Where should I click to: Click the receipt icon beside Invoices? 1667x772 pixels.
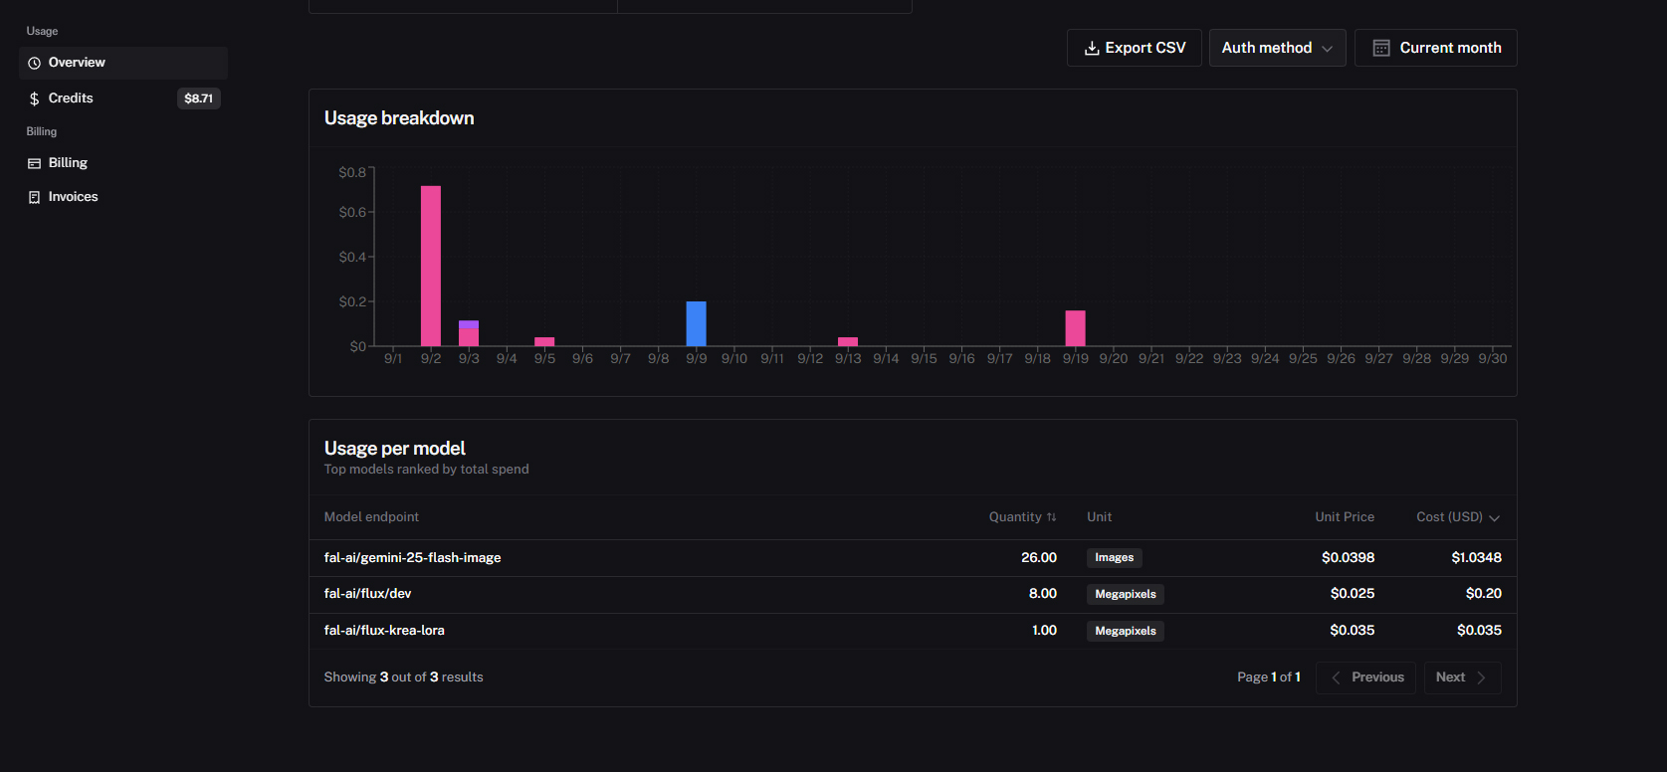[35, 197]
